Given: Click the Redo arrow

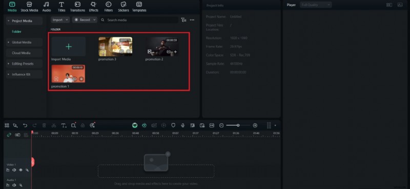Looking at the screenshot, I should [34, 125].
